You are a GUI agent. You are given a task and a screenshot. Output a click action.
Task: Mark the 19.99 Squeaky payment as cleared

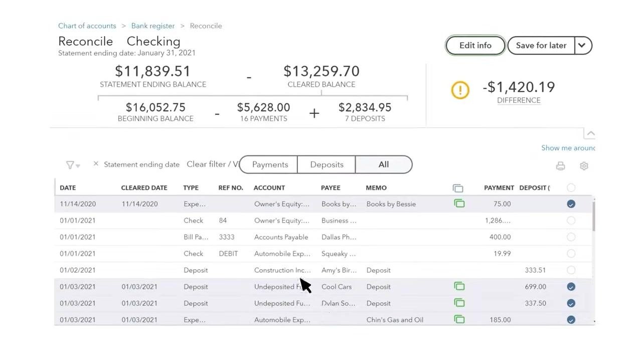click(x=571, y=254)
